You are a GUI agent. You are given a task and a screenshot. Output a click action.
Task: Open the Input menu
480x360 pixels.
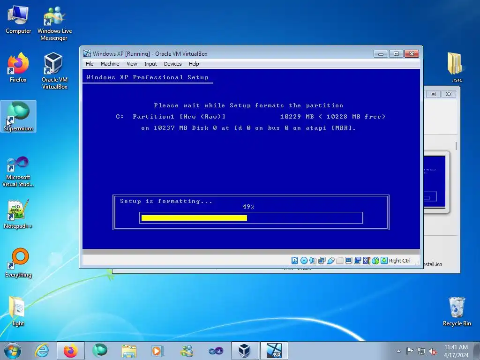(150, 64)
